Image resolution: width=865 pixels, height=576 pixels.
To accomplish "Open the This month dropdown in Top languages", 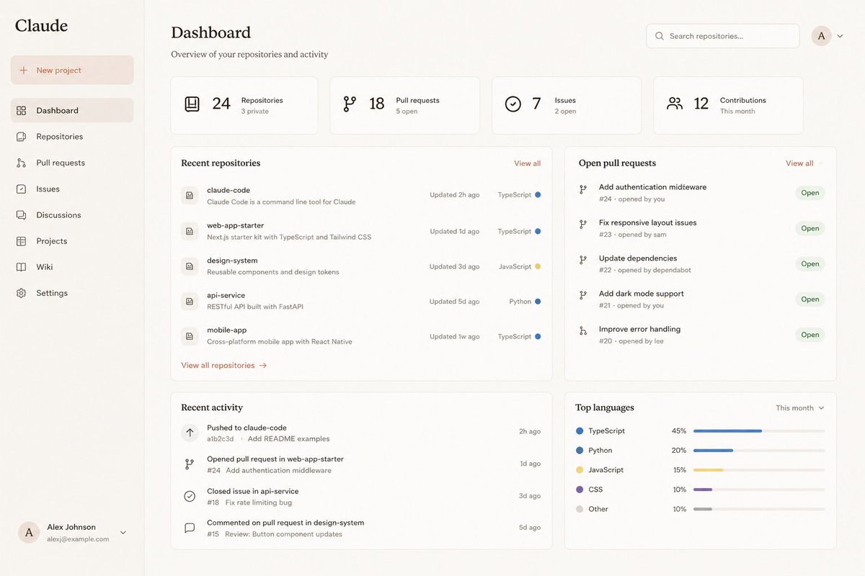I will pyautogui.click(x=800, y=408).
